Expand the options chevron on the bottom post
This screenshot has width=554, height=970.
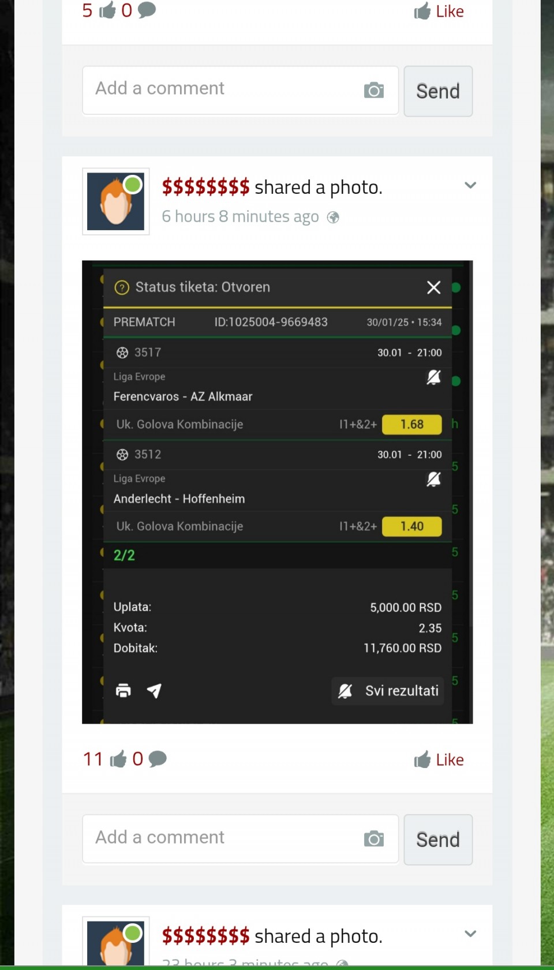[470, 934]
